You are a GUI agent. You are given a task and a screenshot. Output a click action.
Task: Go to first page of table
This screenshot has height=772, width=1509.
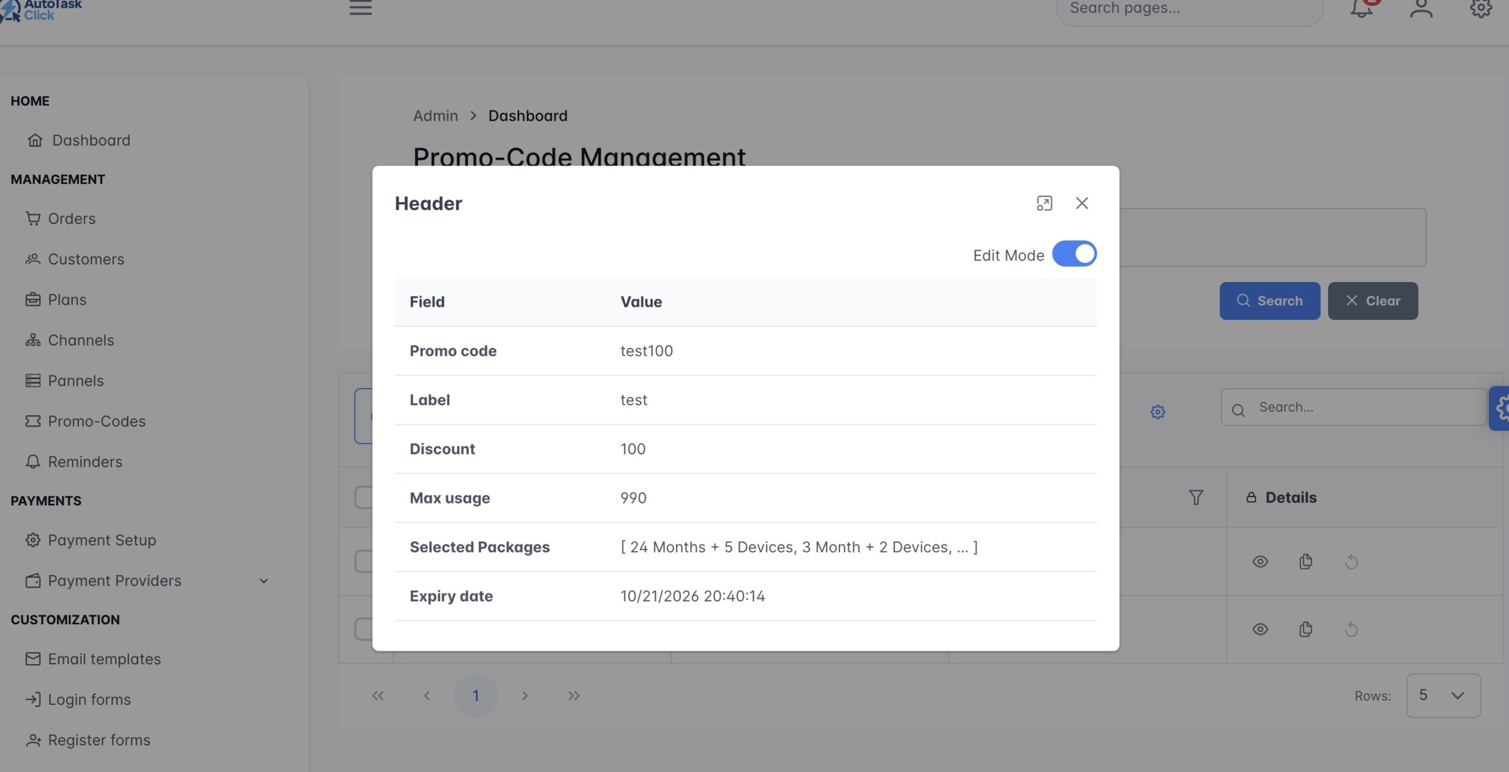(378, 696)
